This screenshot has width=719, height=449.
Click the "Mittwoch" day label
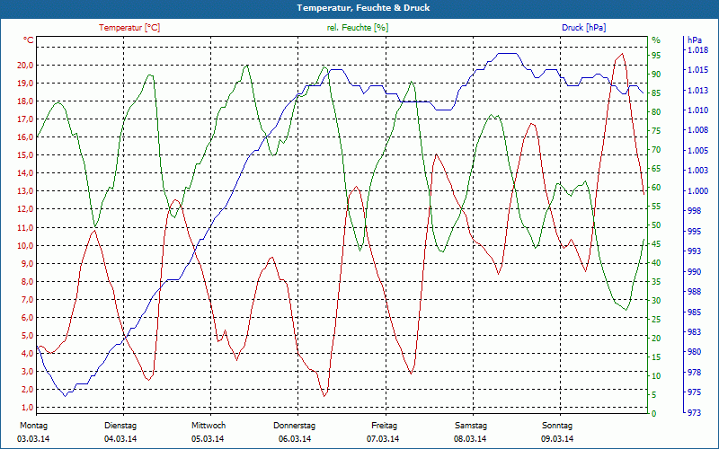tap(209, 426)
